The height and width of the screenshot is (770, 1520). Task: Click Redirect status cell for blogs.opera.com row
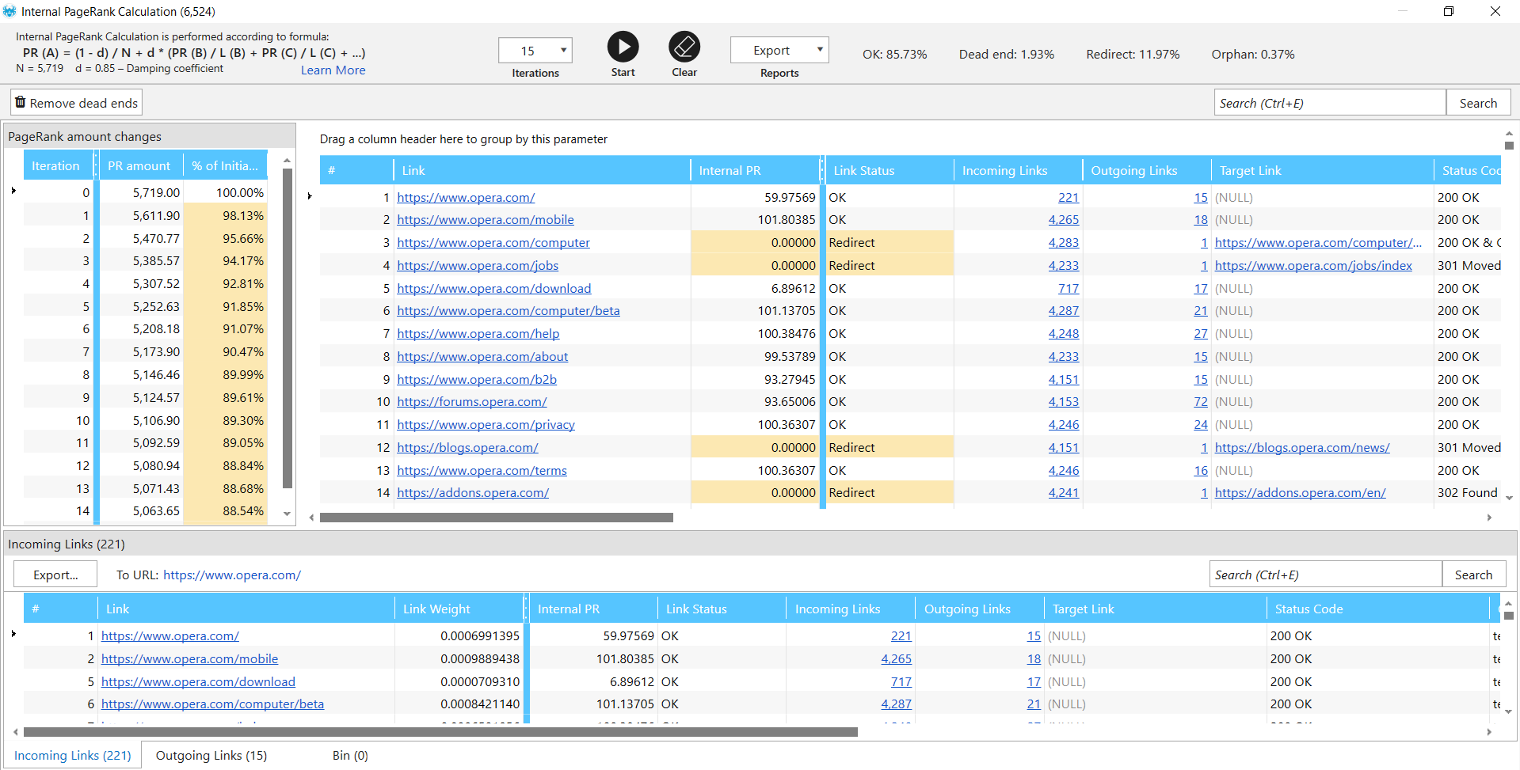tap(890, 448)
